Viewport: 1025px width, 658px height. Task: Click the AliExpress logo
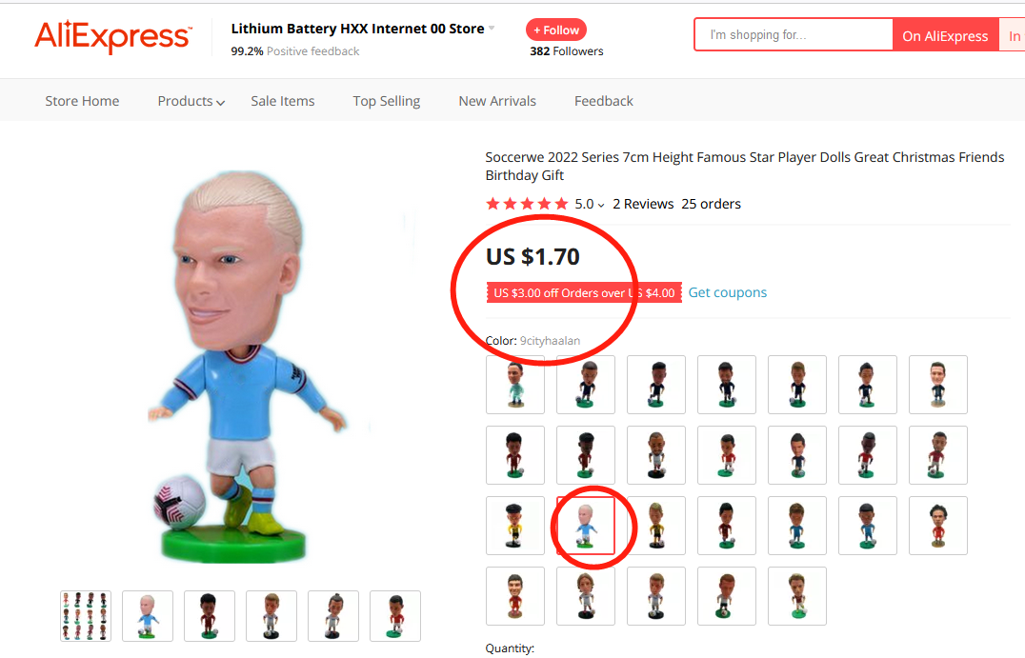coord(113,36)
